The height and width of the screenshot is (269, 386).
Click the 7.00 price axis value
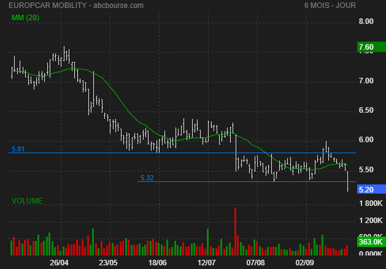pos(366,81)
